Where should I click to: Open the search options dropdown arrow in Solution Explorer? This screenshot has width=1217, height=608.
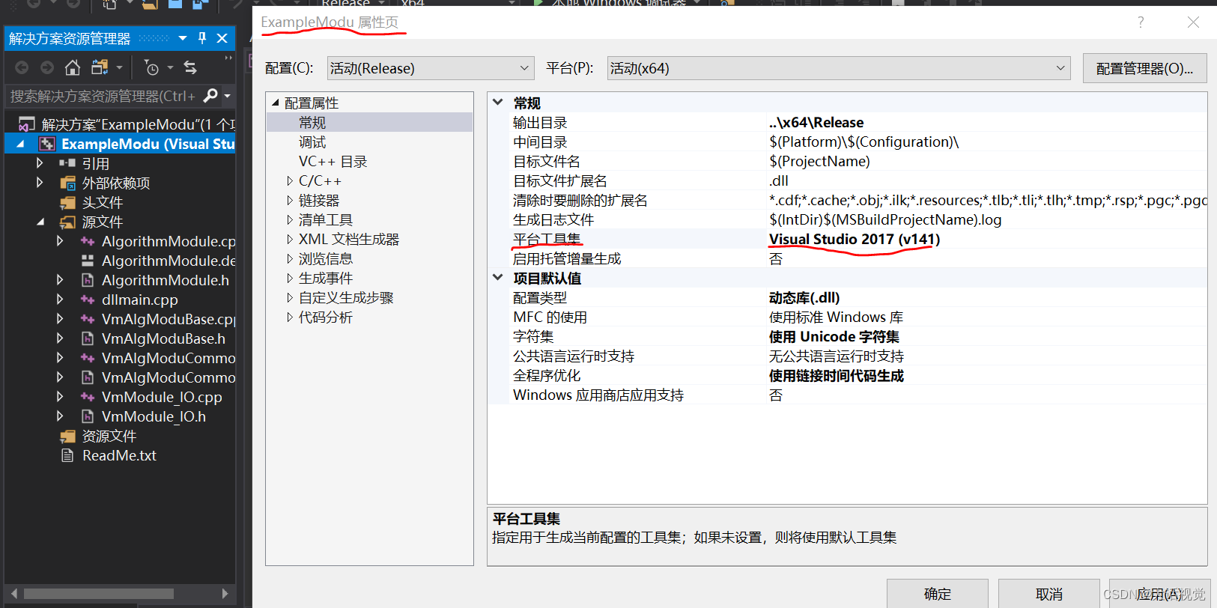(227, 96)
